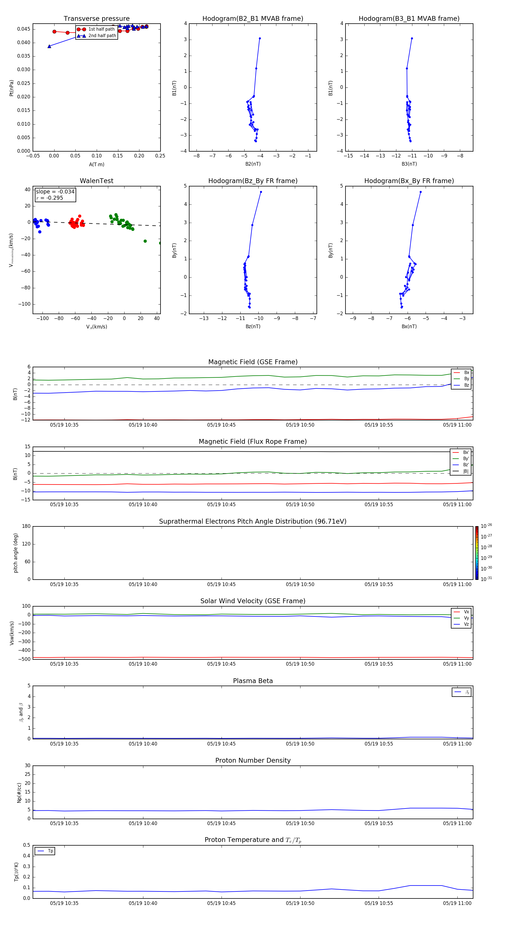This screenshot has width=506, height=928.
Task: Click the "βp" legend in Plasma Beta plot
Action: pos(462,692)
